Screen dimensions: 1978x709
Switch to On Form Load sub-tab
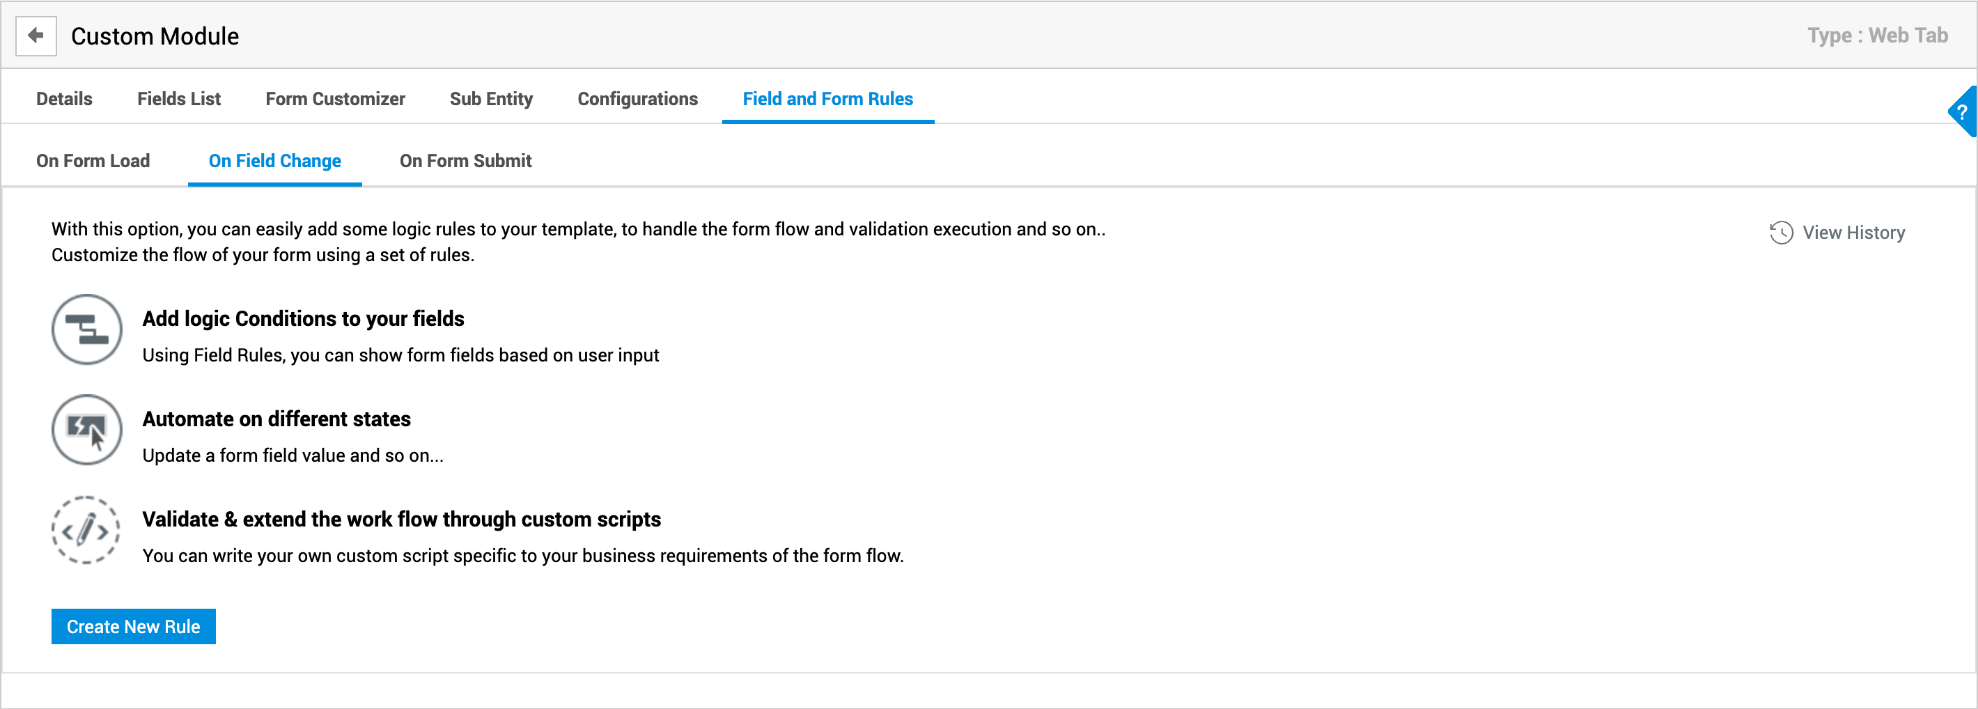[93, 162]
